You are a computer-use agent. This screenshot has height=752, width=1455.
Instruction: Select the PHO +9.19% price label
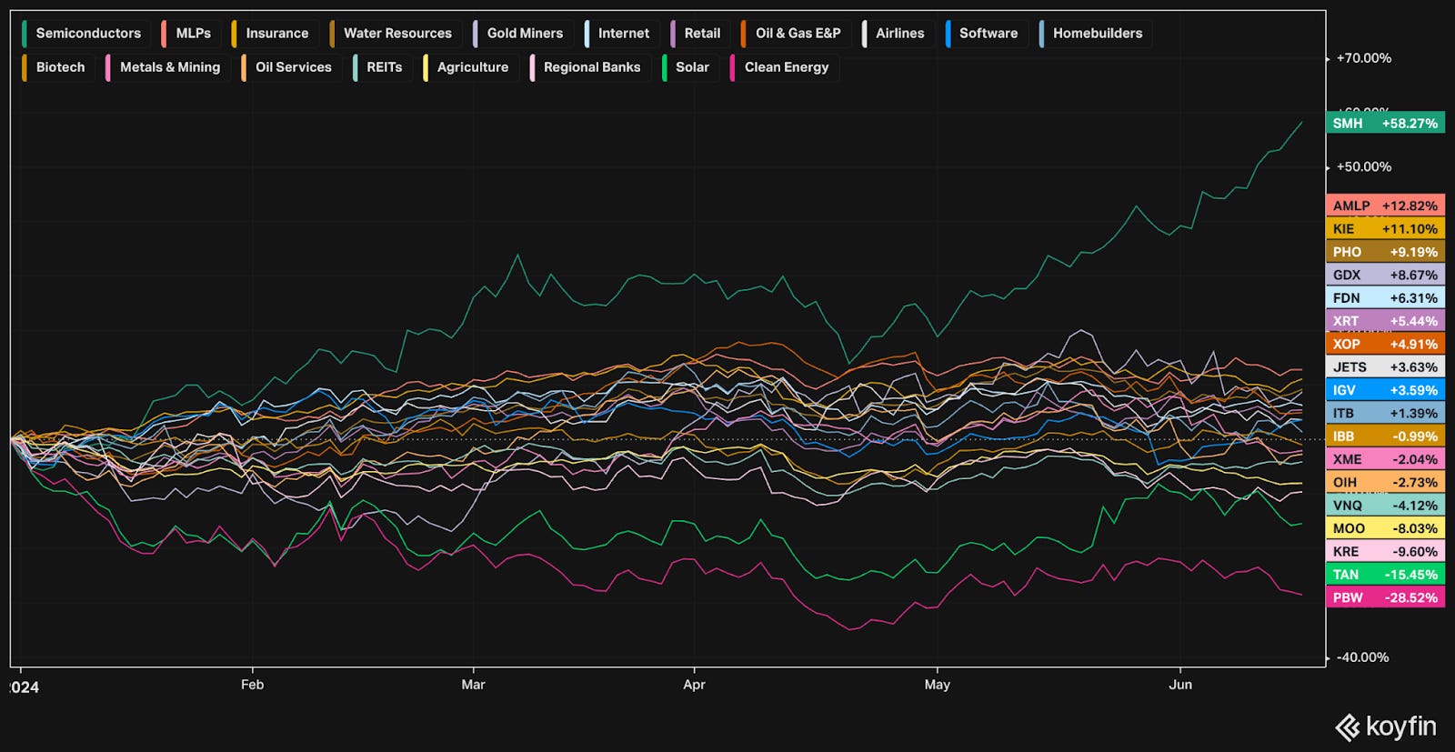tap(1385, 252)
